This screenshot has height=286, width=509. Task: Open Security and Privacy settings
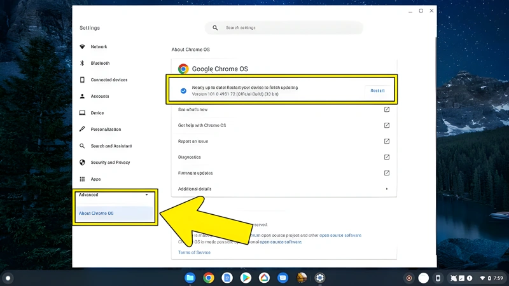click(110, 163)
